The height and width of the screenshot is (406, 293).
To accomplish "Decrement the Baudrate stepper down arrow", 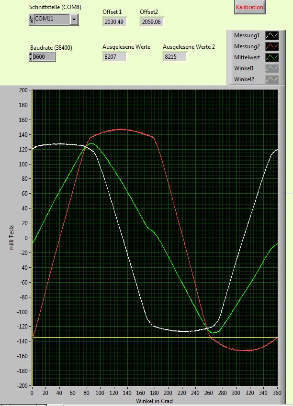I will (31, 59).
